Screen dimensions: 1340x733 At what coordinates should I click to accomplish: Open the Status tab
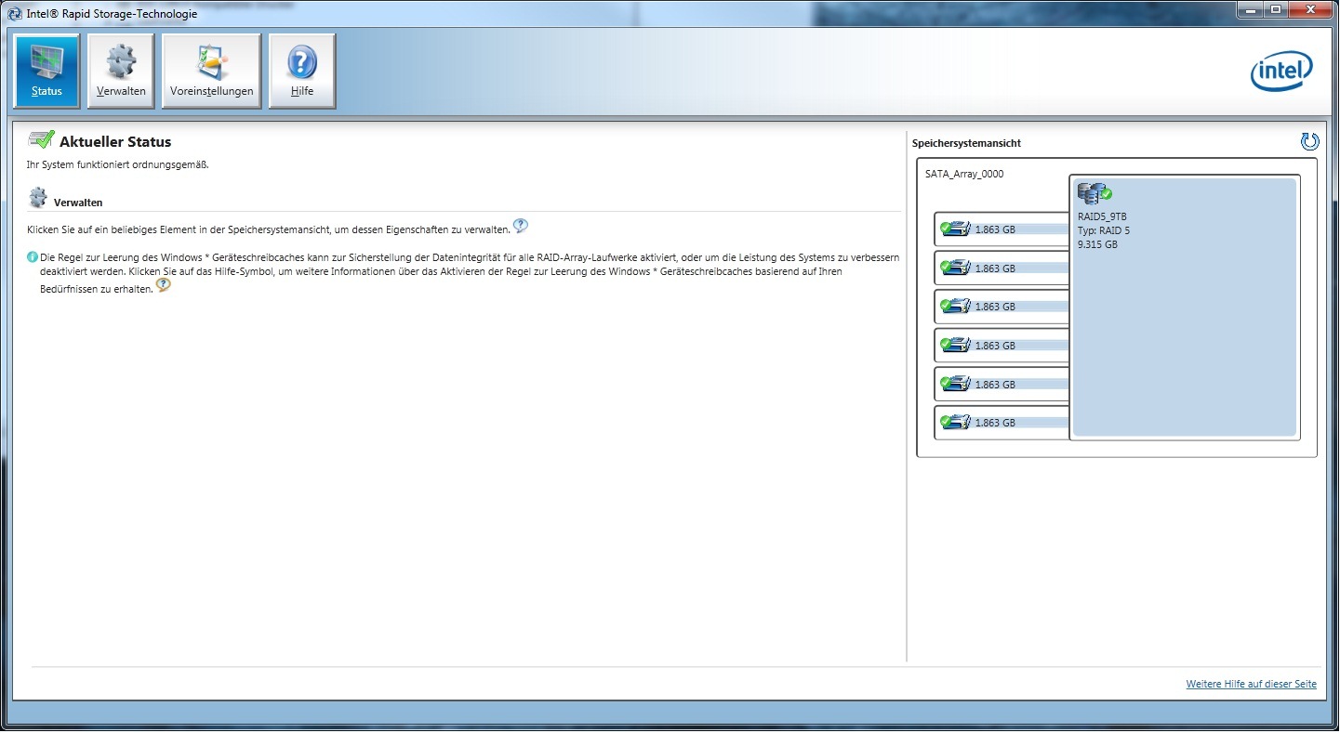click(46, 72)
